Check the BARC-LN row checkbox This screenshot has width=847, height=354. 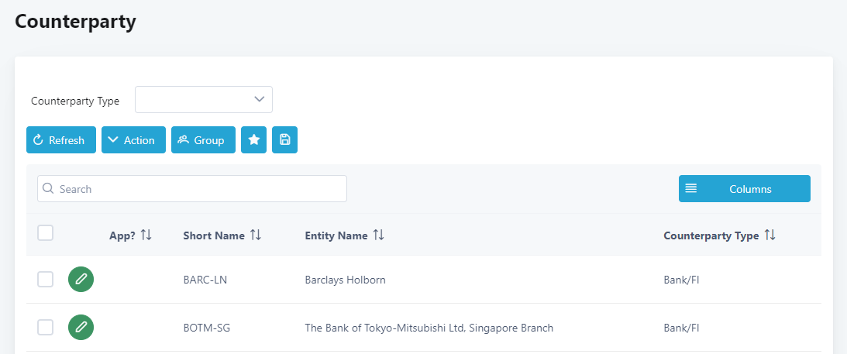[x=46, y=280]
